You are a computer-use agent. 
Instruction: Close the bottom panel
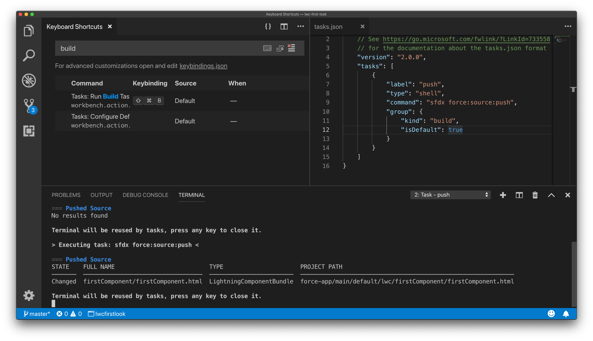[568, 195]
